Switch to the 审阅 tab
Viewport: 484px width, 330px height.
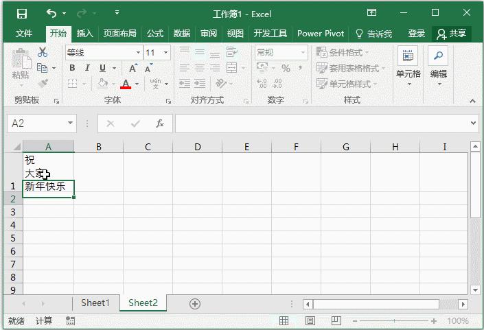click(209, 34)
